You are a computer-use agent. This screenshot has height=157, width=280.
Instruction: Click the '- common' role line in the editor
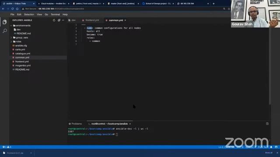[x=94, y=41]
